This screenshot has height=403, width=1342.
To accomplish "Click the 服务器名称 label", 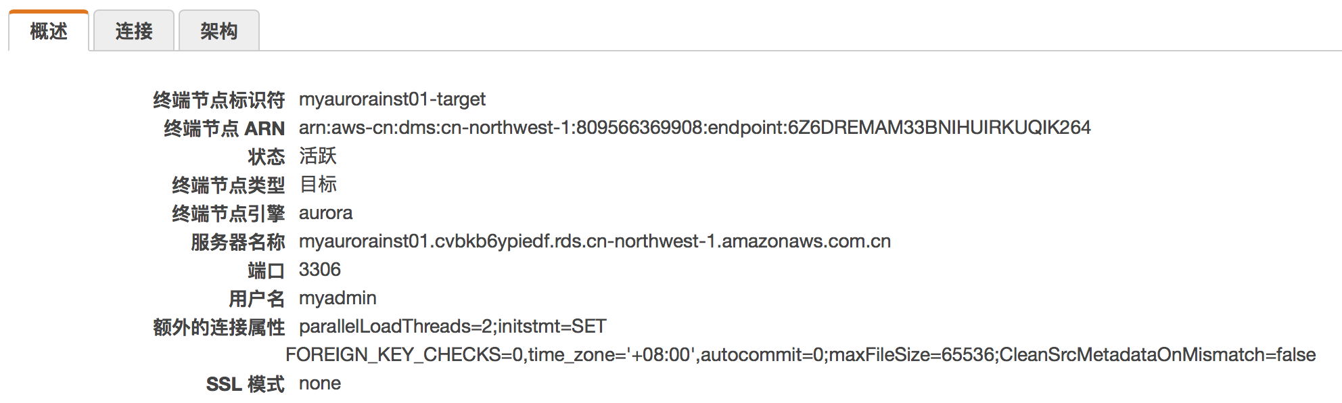I will point(237,242).
